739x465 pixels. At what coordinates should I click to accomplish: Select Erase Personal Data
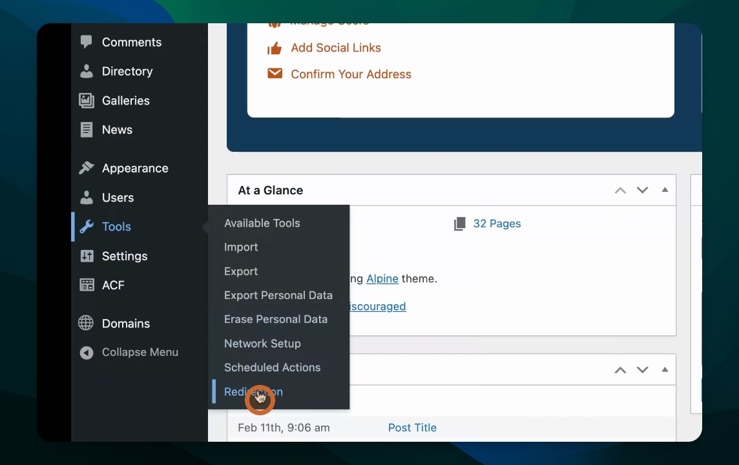[276, 320]
